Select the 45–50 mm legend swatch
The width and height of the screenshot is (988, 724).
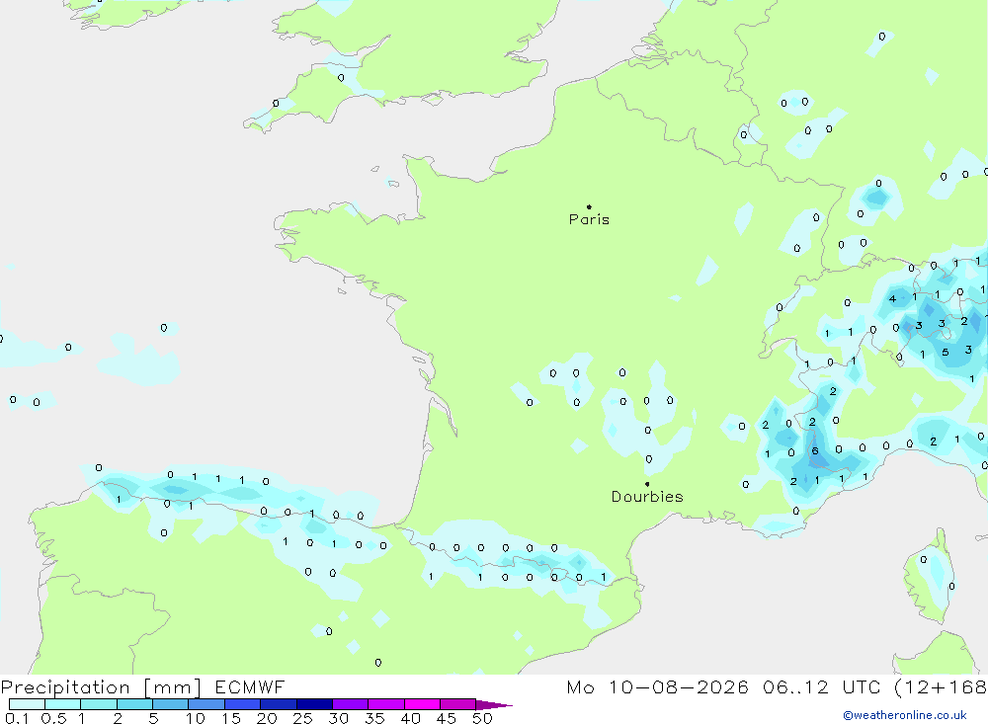pyautogui.click(x=458, y=704)
